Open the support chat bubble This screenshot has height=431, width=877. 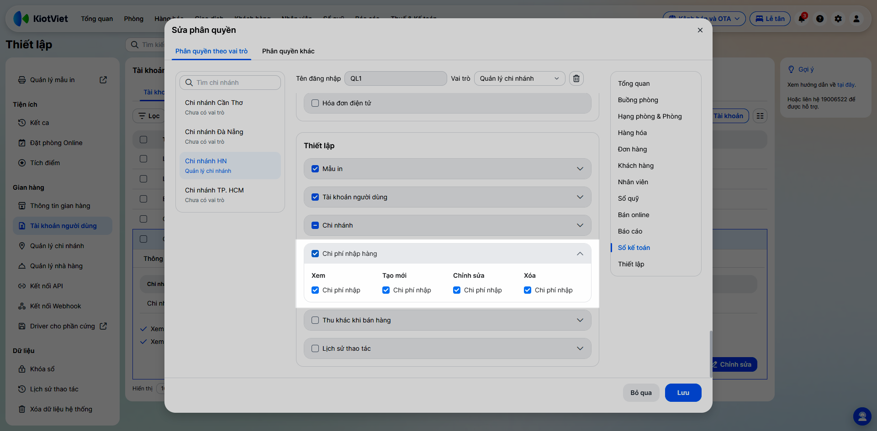(862, 416)
